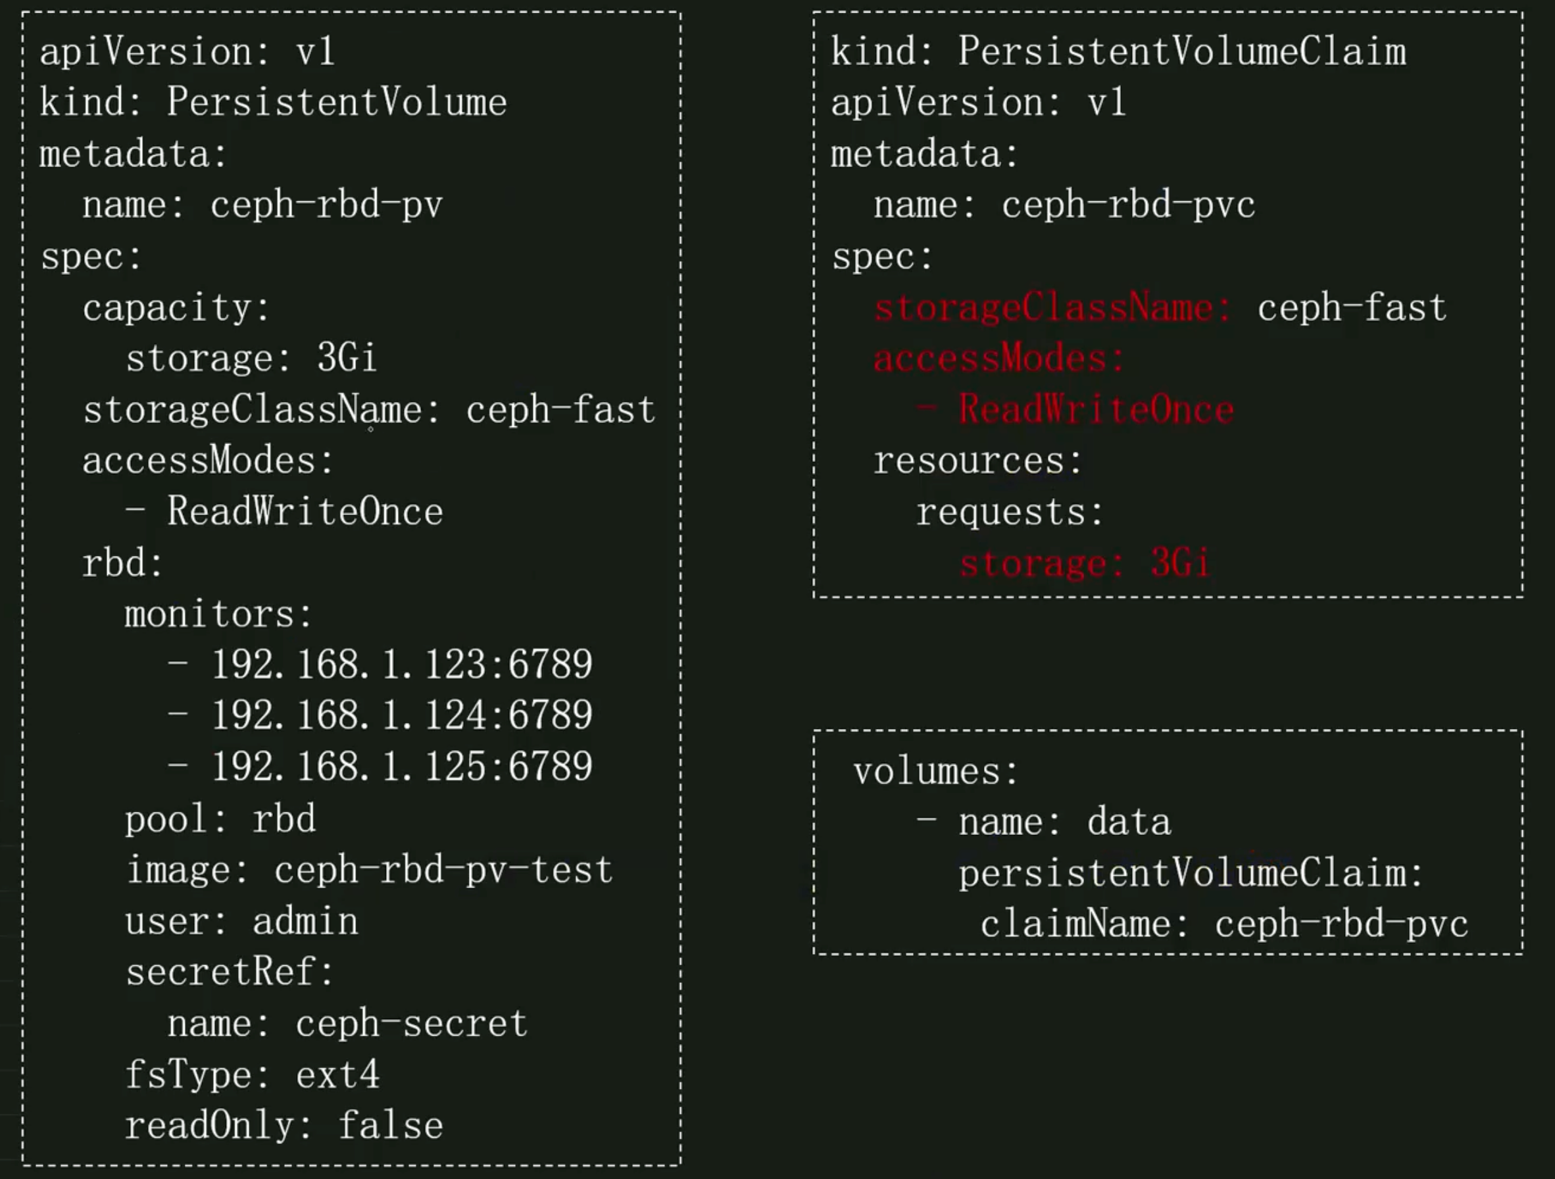Viewport: 1555px width, 1179px height.
Task: Click the 192.168.1.123:6789 monitor address
Action: 401,665
